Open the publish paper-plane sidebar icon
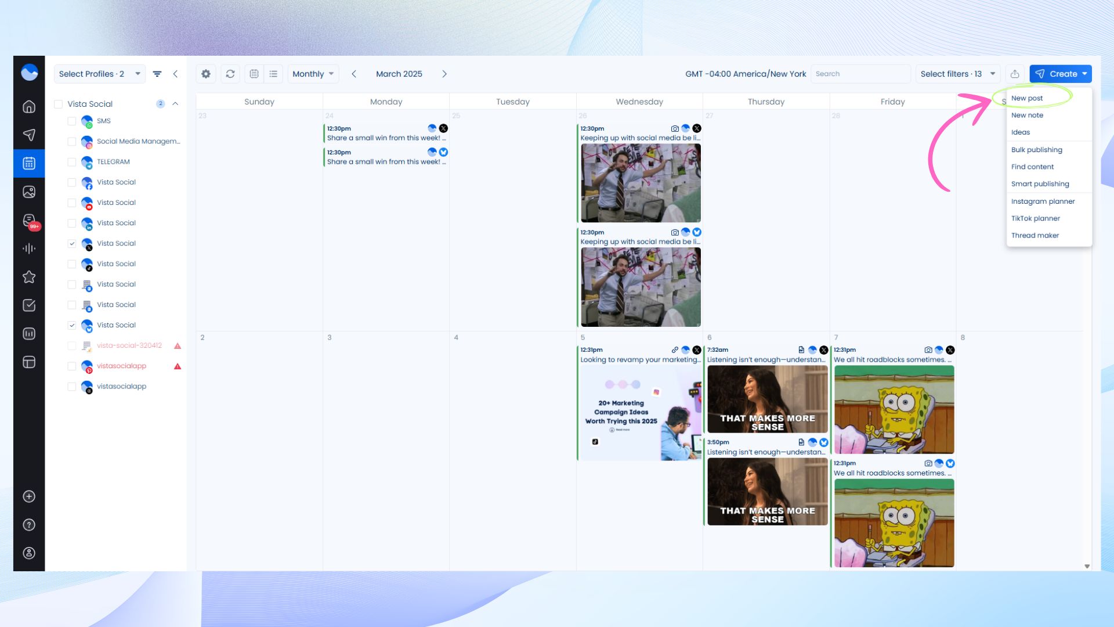This screenshot has width=1114, height=627. [29, 135]
